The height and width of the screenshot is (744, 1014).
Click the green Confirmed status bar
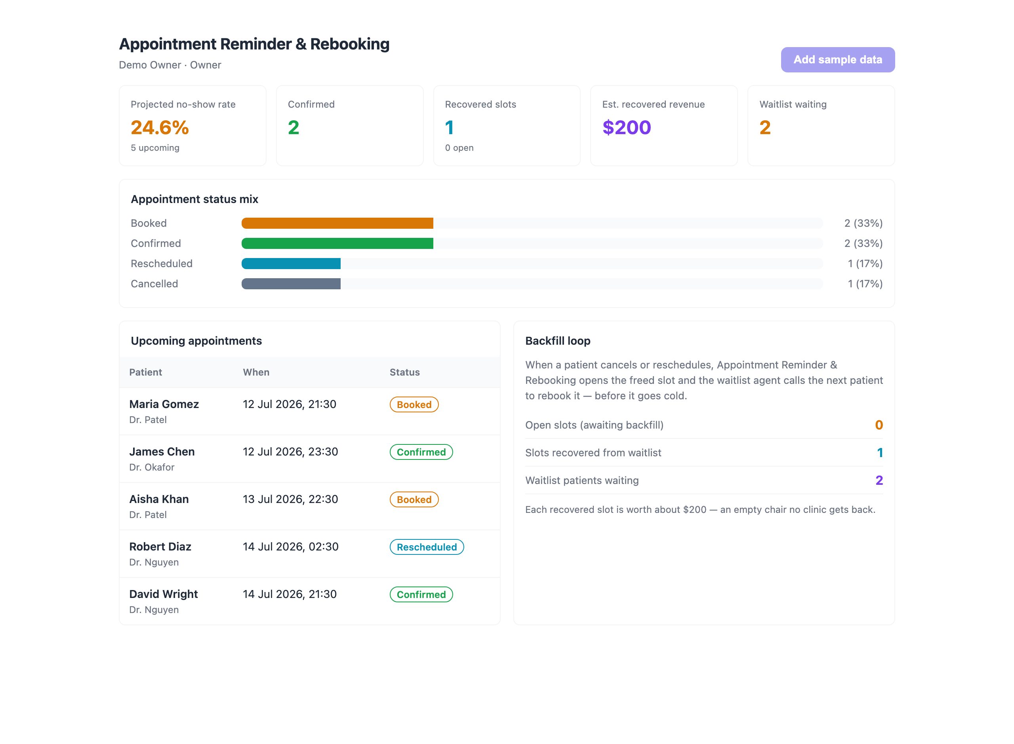click(337, 243)
